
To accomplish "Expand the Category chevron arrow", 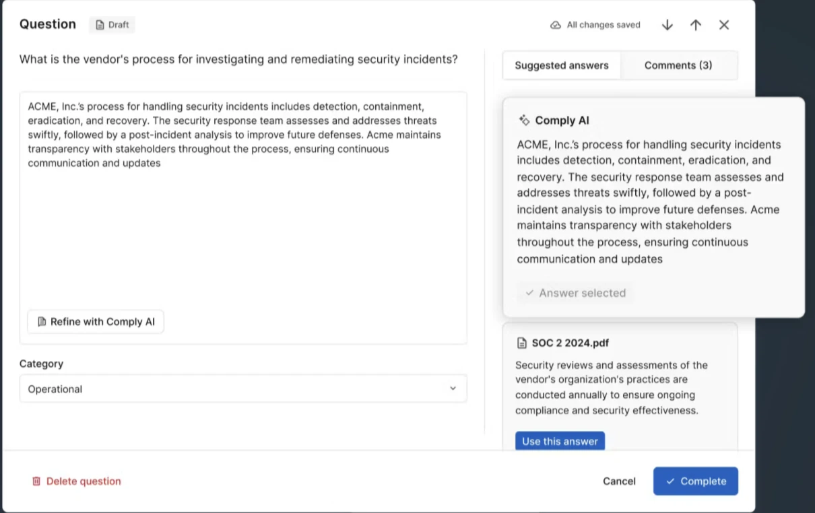I will pyautogui.click(x=453, y=388).
